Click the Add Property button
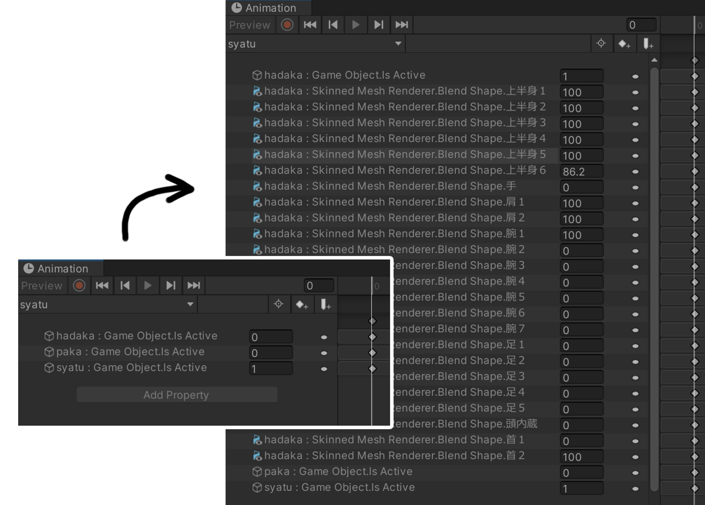705x505 pixels. 177,395
